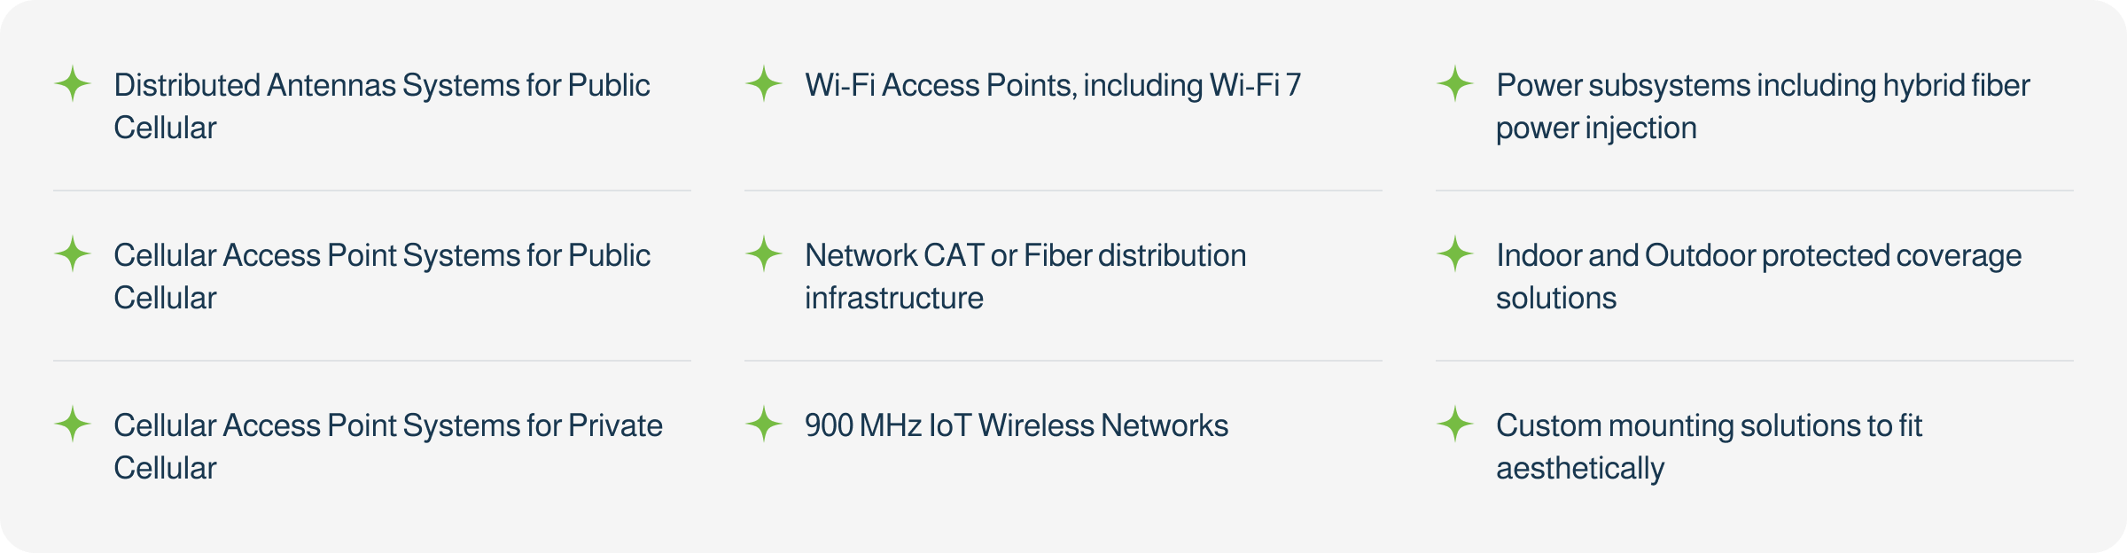Click the star icon beside Power subsystems
Screen dimensions: 2127x553
click(x=1455, y=84)
